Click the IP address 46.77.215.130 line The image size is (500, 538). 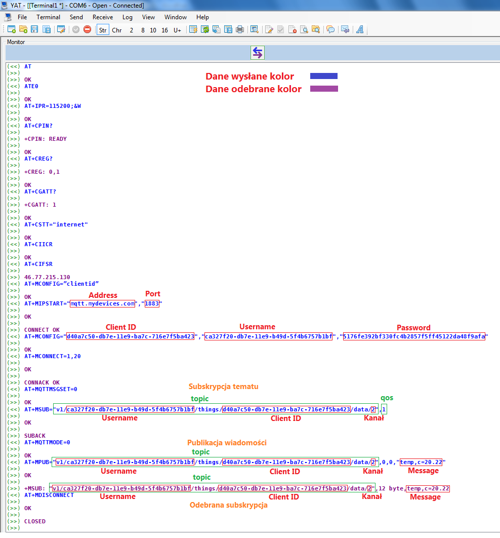(x=47, y=277)
